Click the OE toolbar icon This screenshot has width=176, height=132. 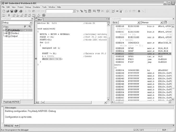(117, 11)
